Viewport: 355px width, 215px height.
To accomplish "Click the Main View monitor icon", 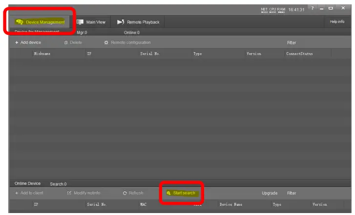I will tap(80, 22).
